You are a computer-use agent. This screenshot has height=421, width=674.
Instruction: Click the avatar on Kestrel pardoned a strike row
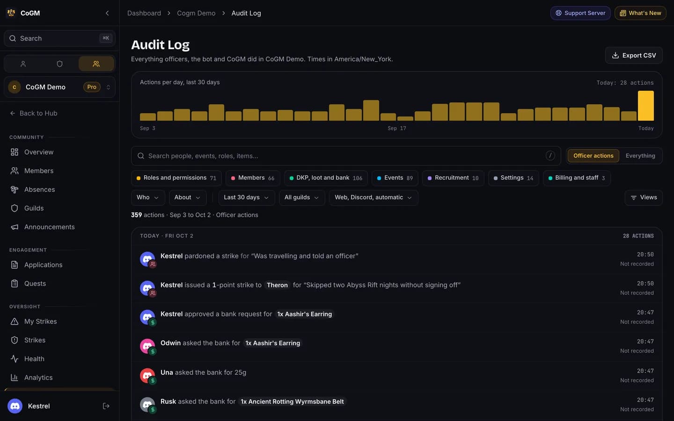pos(147,259)
